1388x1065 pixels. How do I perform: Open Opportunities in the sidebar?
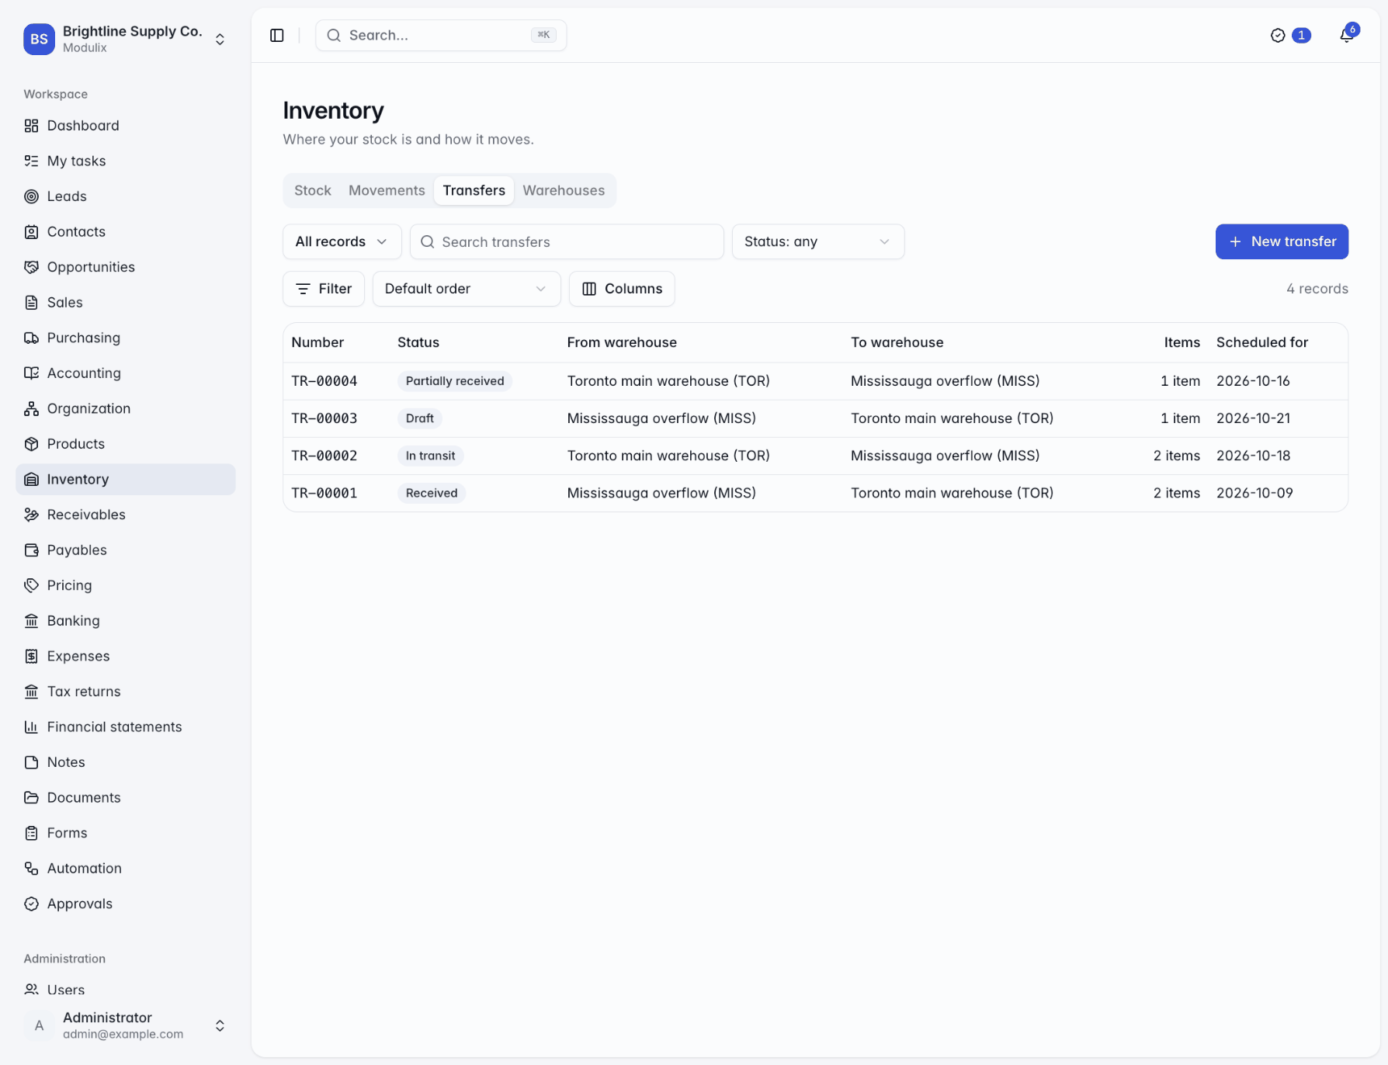(x=126, y=267)
